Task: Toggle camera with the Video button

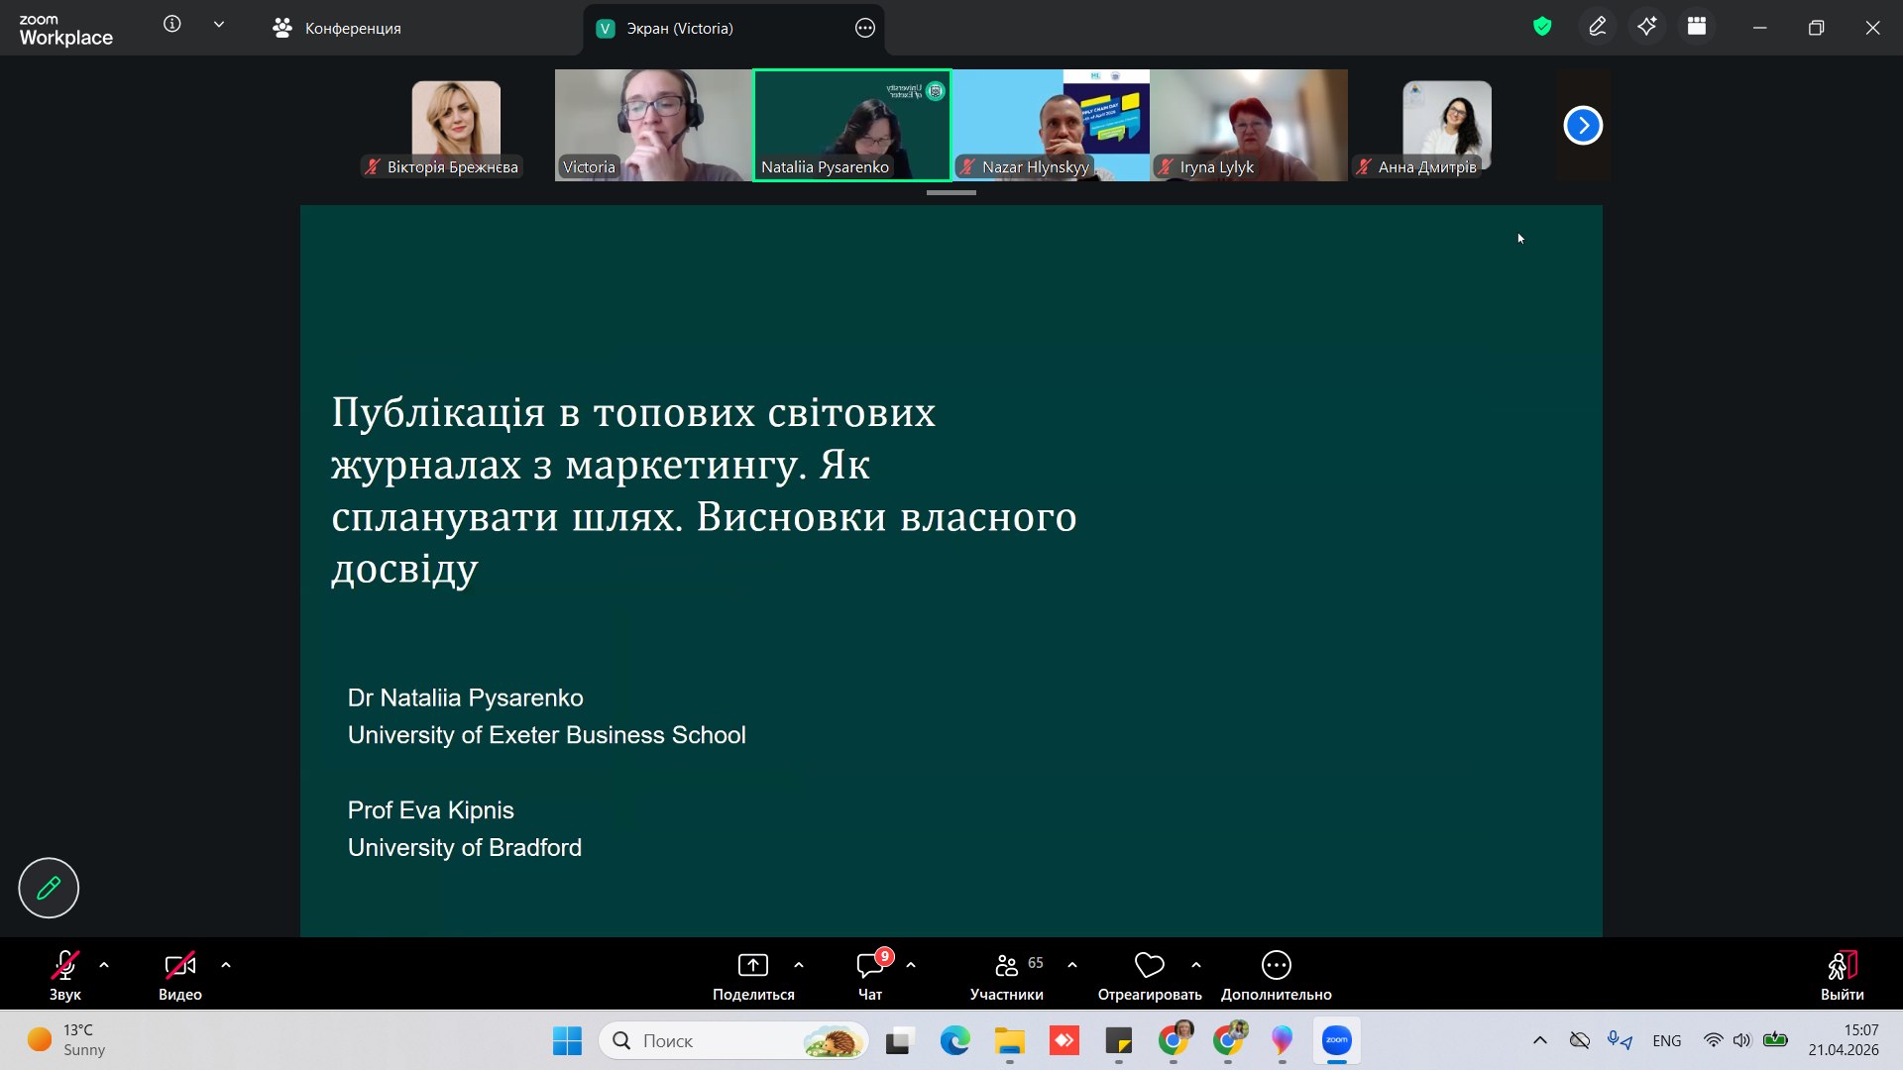Action: point(179,965)
